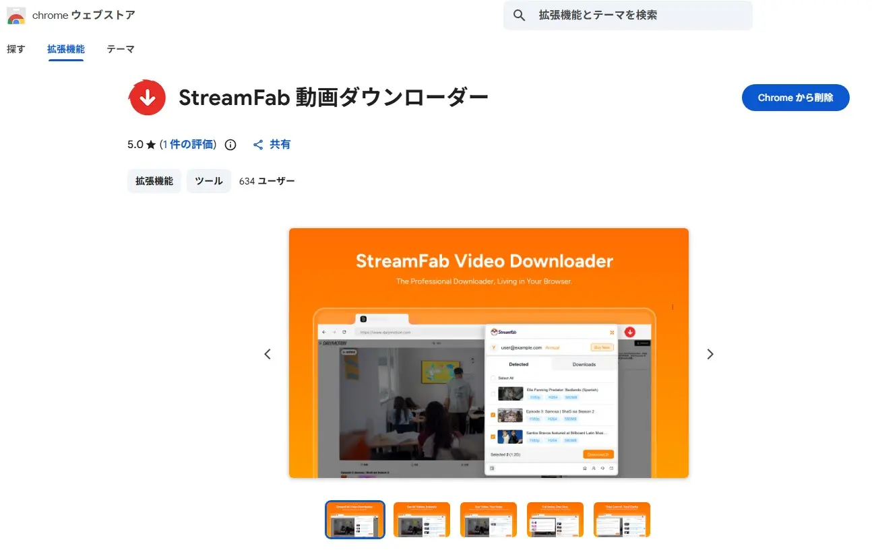
Task: Select the 拡張機能 category chip
Action: click(x=154, y=181)
